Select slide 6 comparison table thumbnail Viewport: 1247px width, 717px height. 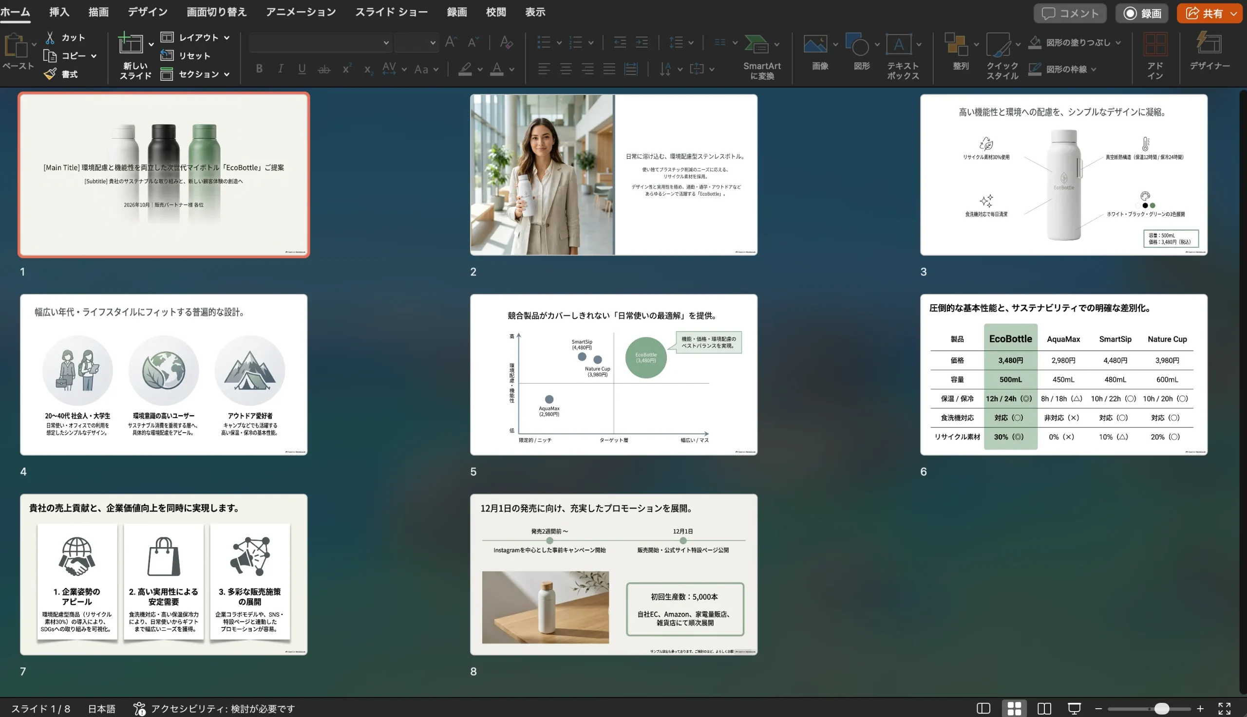(x=1064, y=375)
